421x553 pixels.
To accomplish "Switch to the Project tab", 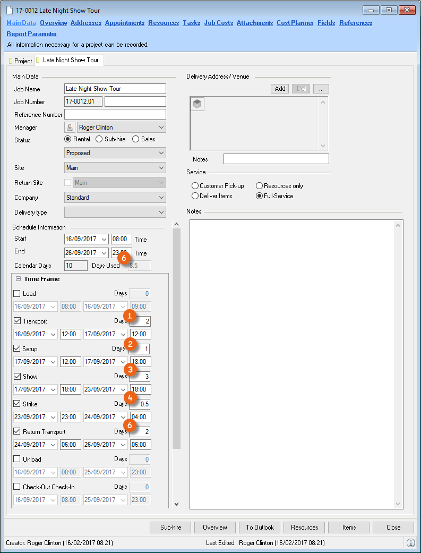I will (21, 61).
